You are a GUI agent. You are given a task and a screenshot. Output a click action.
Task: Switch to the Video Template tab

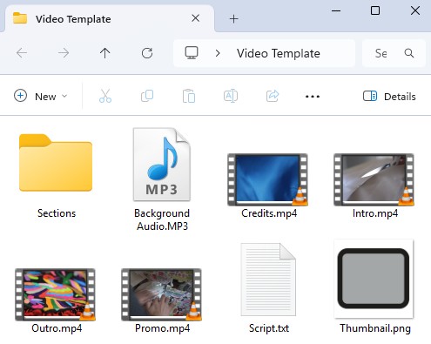110,19
